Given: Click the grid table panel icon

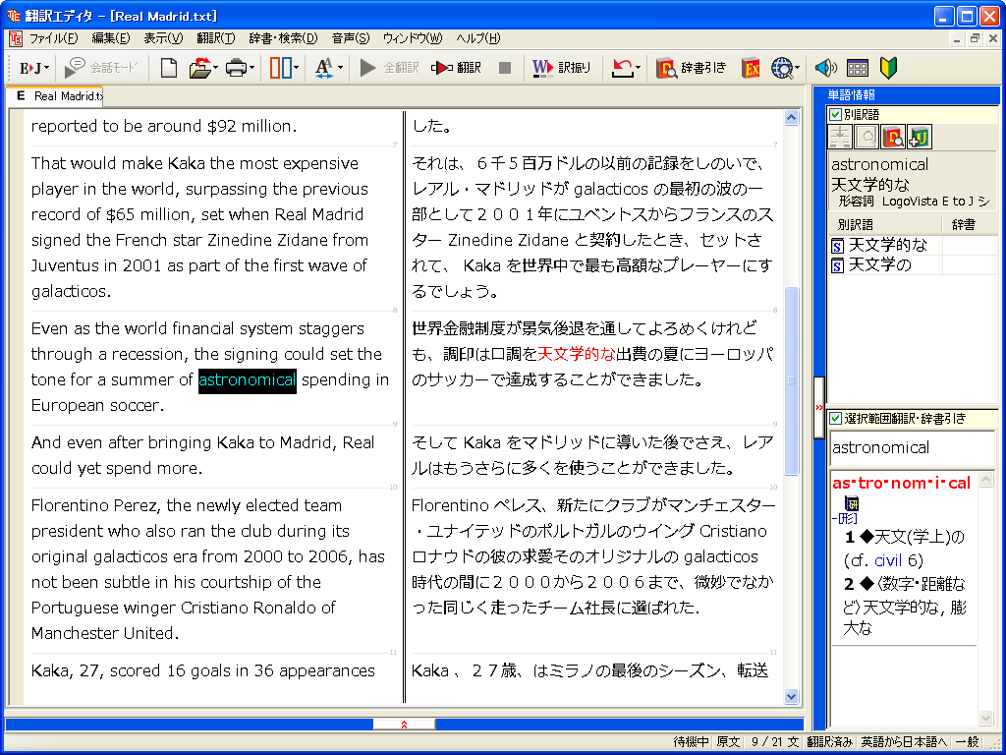Looking at the screenshot, I should 858,68.
